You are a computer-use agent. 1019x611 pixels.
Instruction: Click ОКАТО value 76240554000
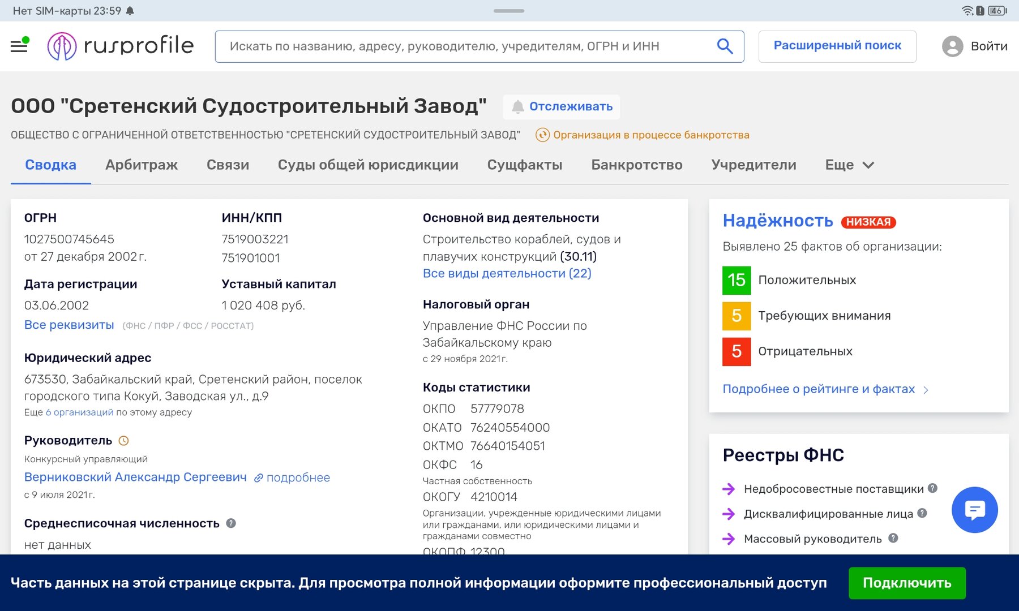click(x=510, y=428)
